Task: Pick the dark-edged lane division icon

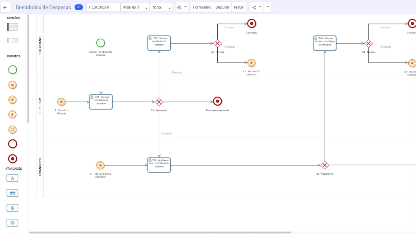Action: pyautogui.click(x=13, y=27)
